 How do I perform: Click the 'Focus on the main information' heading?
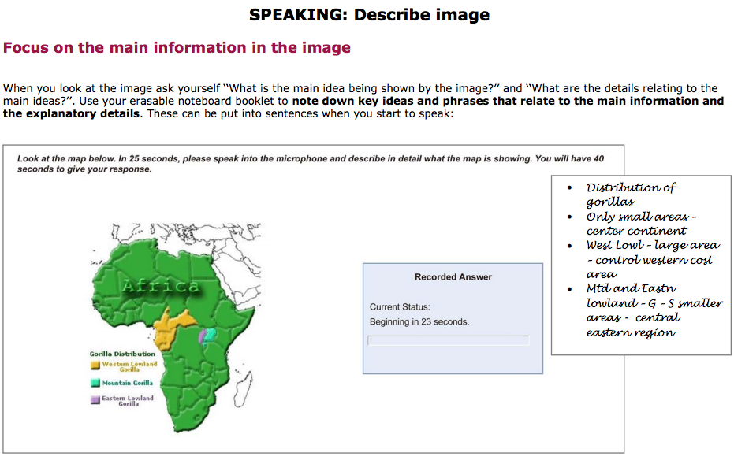(x=177, y=48)
